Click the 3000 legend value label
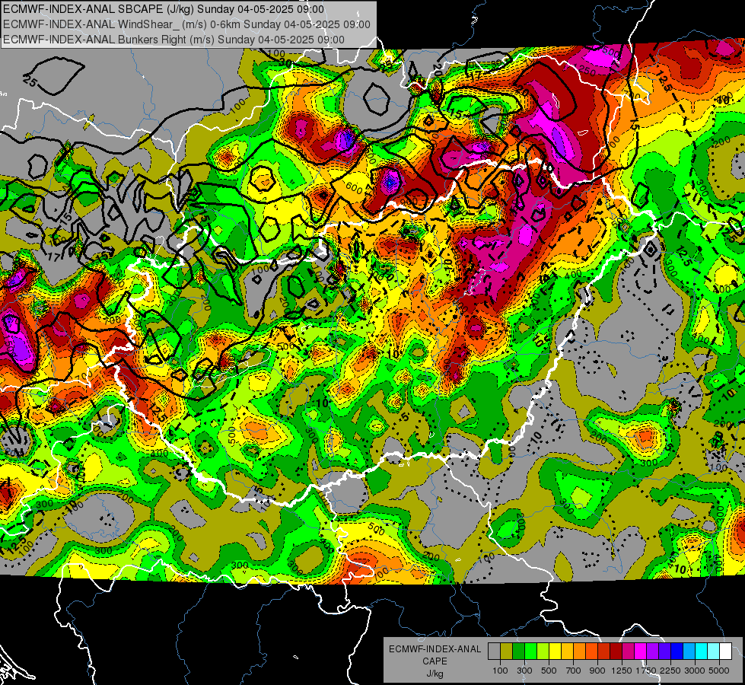 pyautogui.click(x=695, y=671)
